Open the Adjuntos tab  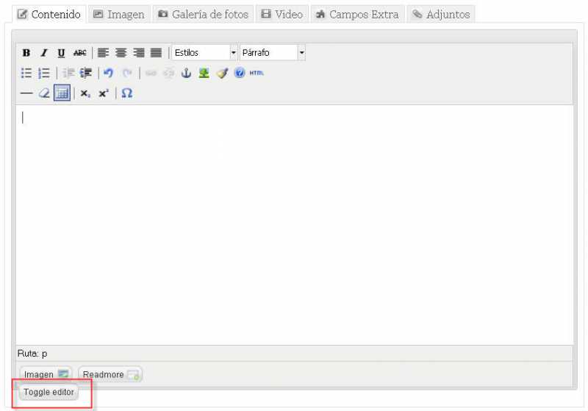pyautogui.click(x=441, y=14)
